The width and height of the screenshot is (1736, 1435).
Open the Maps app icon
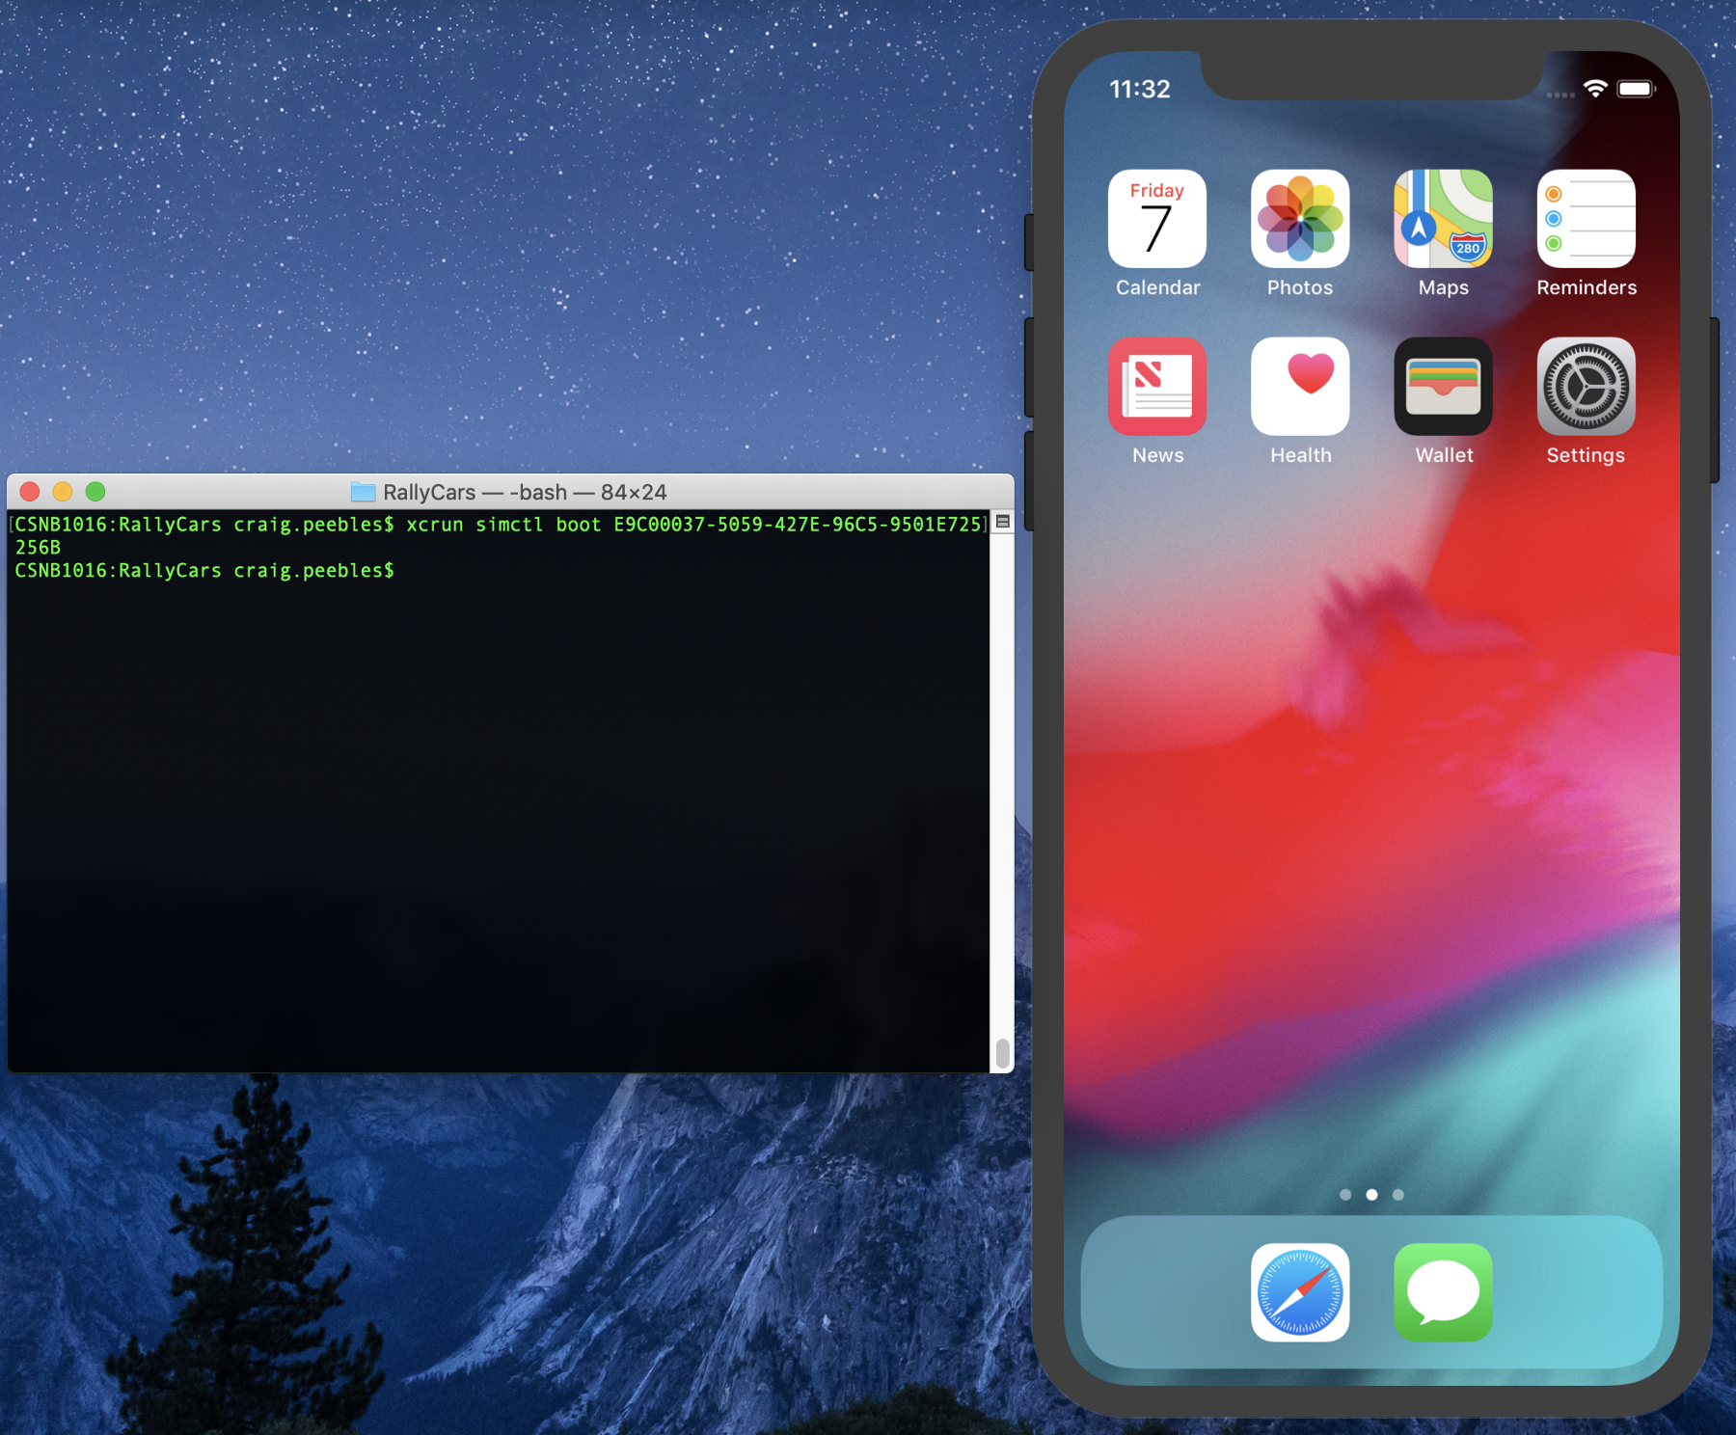[1443, 219]
